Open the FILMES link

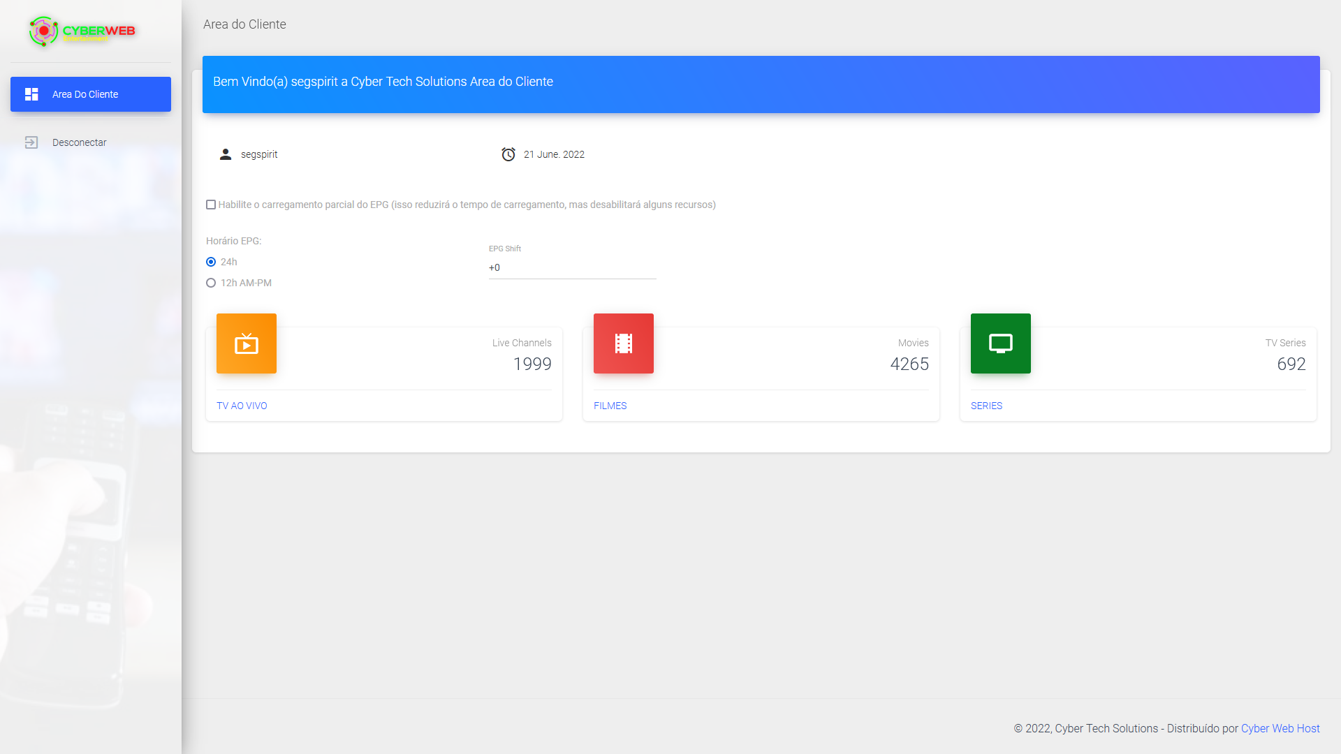[610, 406]
